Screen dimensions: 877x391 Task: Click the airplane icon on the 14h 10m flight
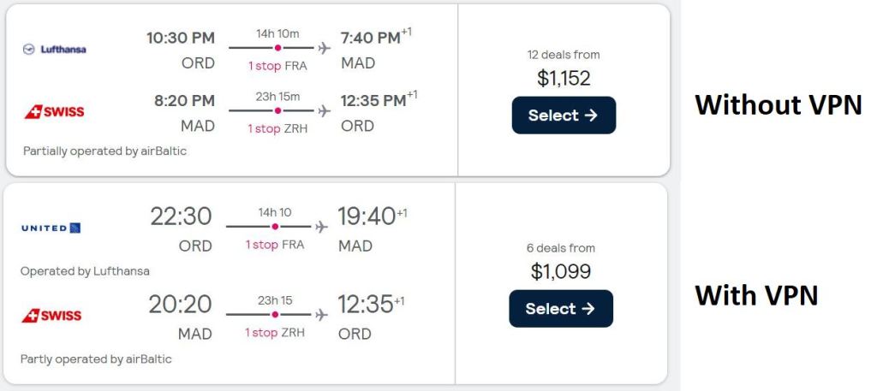click(x=325, y=48)
